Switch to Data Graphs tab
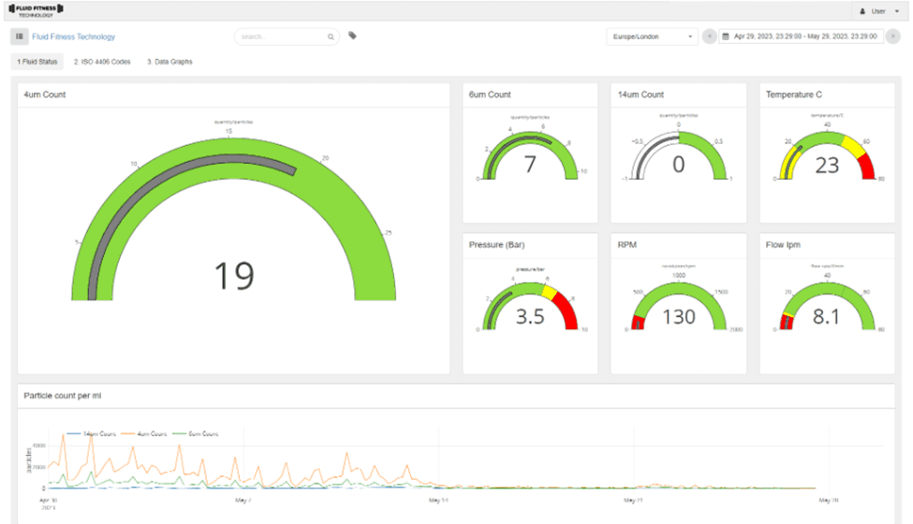This screenshot has height=524, width=913. tap(169, 62)
